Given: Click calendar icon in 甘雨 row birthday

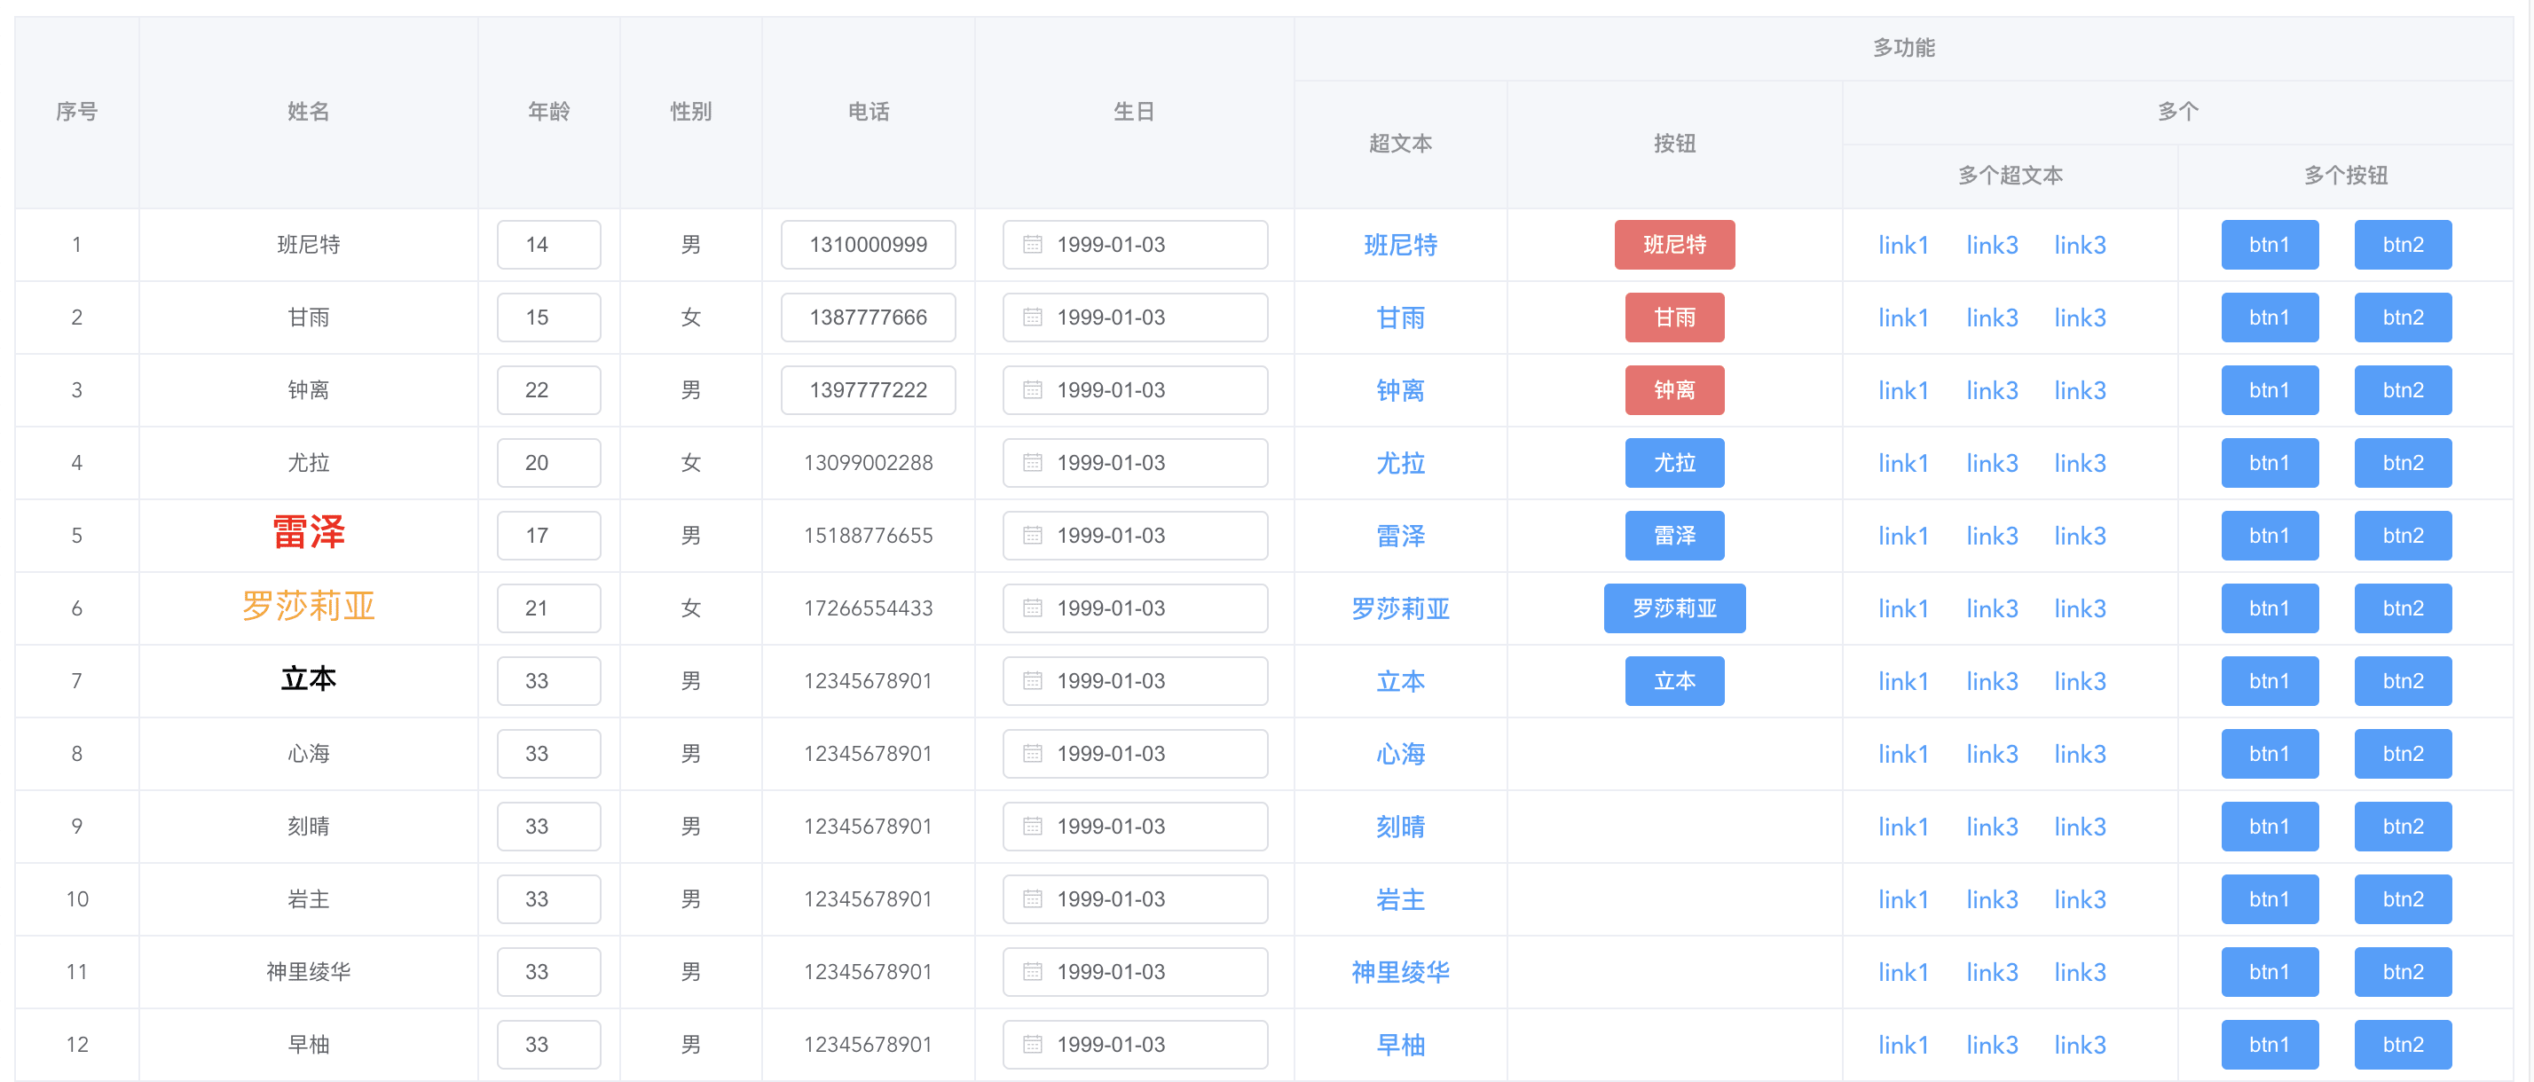Looking at the screenshot, I should click(1032, 318).
